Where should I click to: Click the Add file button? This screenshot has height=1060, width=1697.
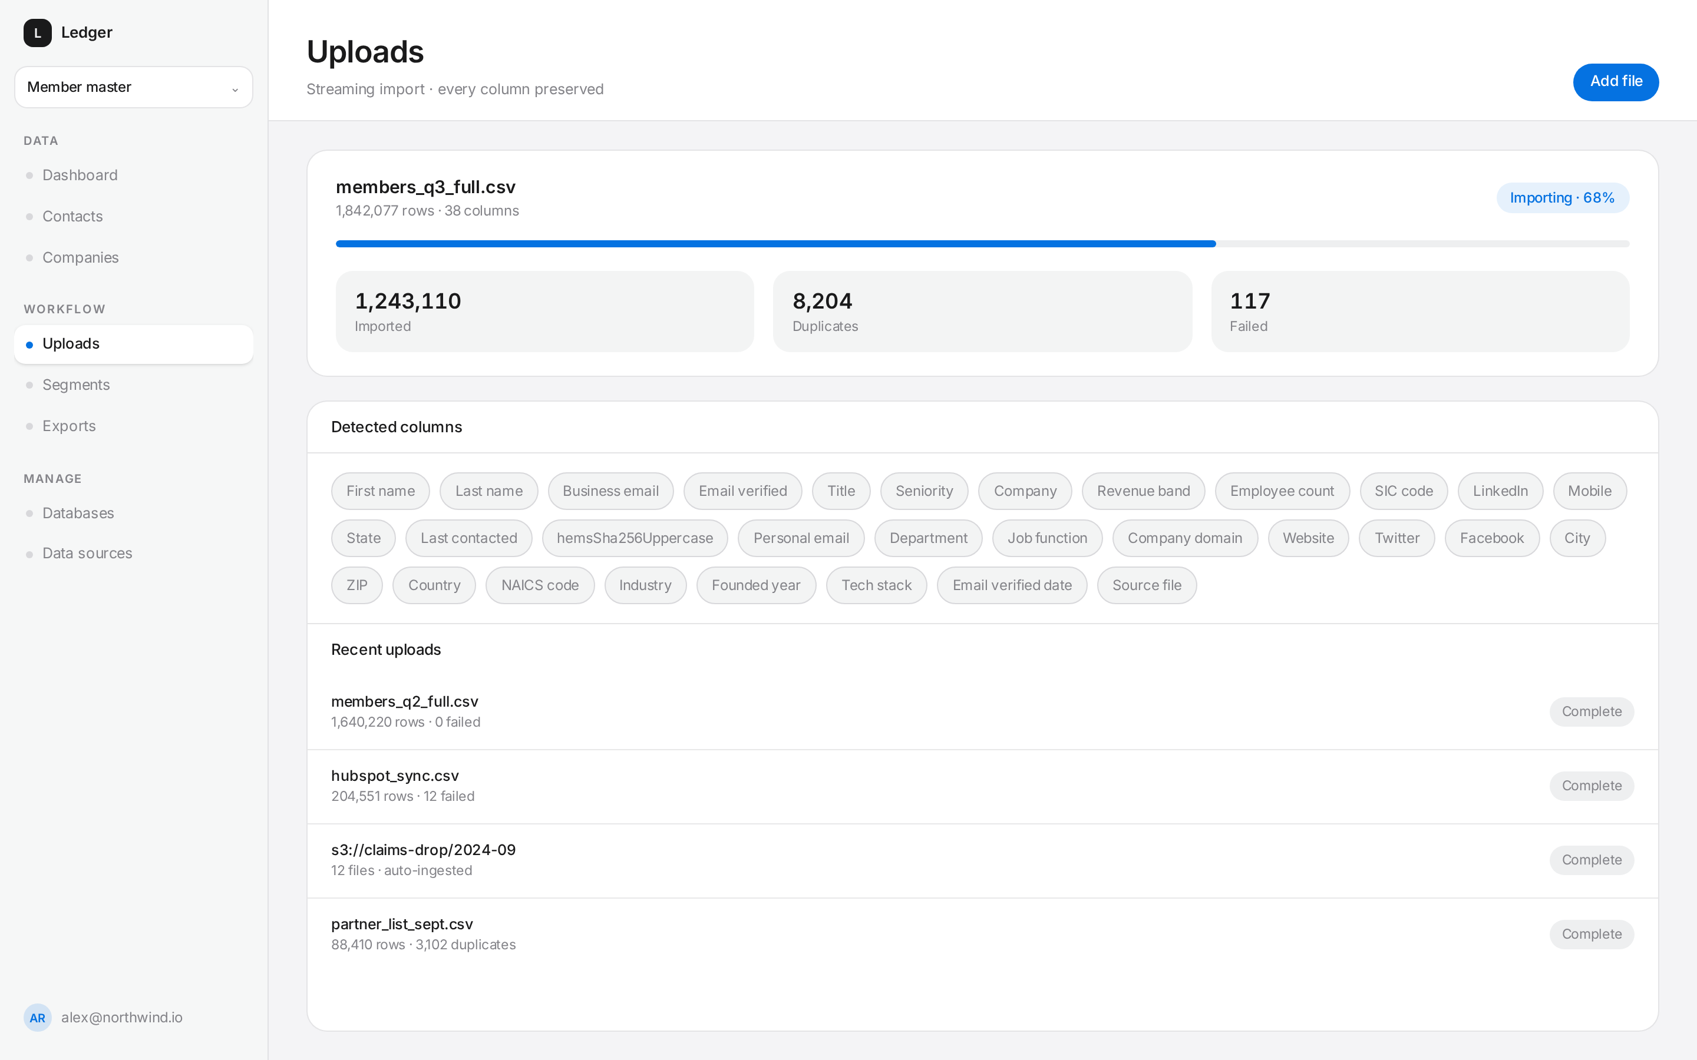pyautogui.click(x=1616, y=82)
